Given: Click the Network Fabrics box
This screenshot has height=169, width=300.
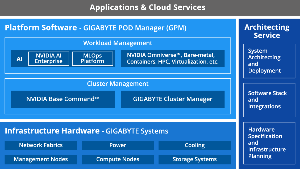Looking at the screenshot, I should point(41,145).
